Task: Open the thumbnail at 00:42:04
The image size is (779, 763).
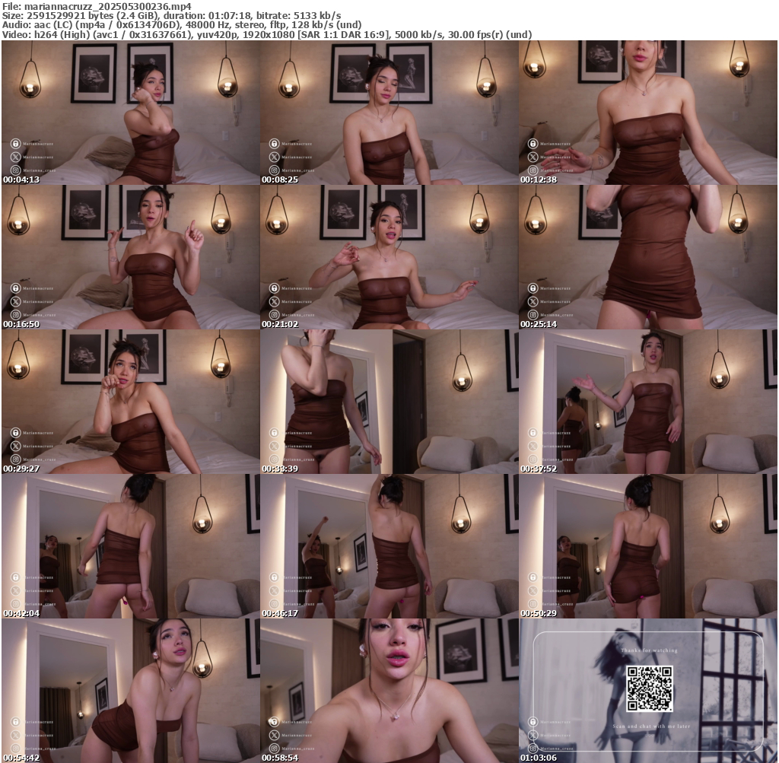Action: point(130,546)
